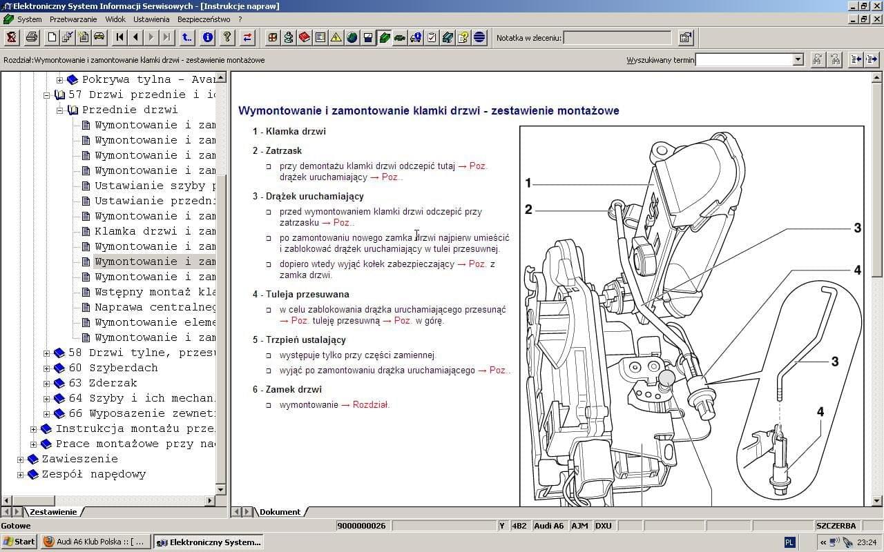Click the find previous binoculars icon
884x552 pixels.
(x=818, y=60)
